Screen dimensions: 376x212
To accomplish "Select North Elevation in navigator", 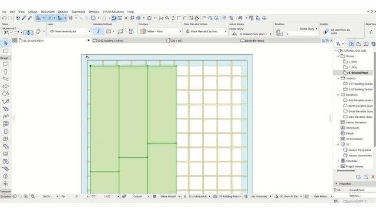I will point(360,106).
